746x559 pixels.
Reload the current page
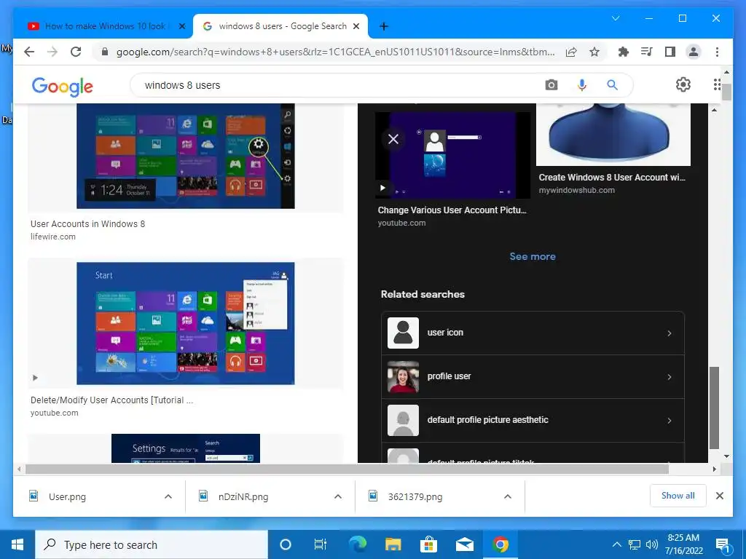[x=76, y=52]
